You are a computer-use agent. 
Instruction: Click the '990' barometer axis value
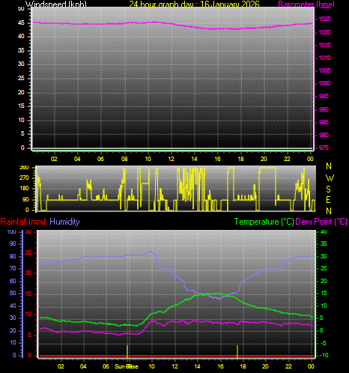[x=324, y=109]
